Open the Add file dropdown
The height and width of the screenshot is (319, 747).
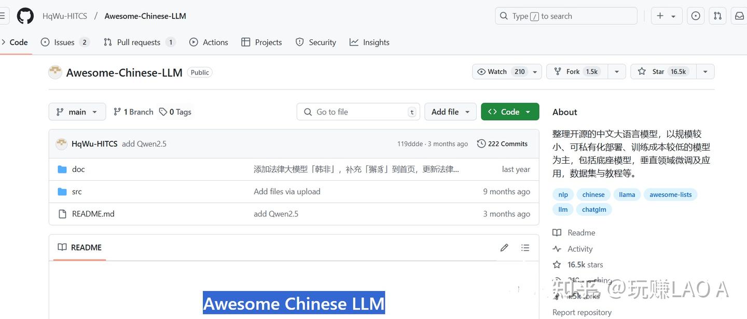[450, 111]
